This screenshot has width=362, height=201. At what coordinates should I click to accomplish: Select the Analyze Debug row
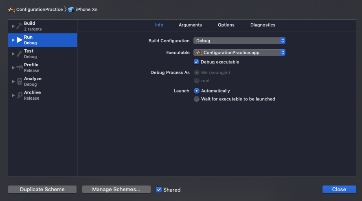point(42,81)
